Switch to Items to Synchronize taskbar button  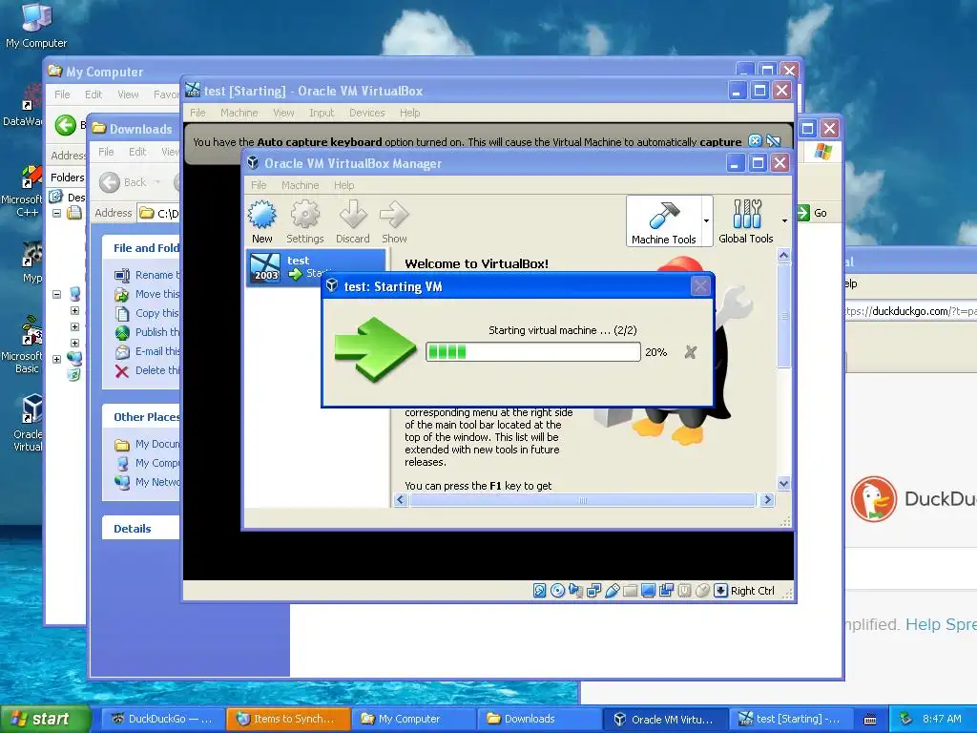[287, 720]
